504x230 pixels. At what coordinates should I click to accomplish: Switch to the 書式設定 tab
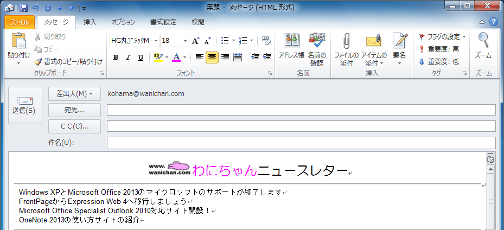click(x=163, y=22)
